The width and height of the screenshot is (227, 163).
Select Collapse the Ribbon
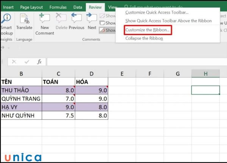tap(144, 38)
